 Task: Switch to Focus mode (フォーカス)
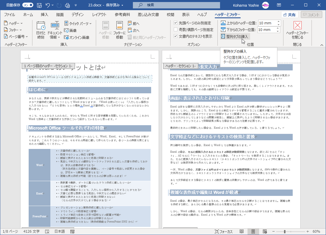(224, 232)
